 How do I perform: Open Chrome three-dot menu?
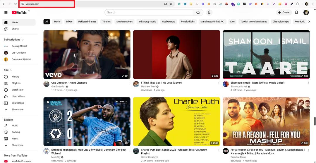[x=312, y=4]
